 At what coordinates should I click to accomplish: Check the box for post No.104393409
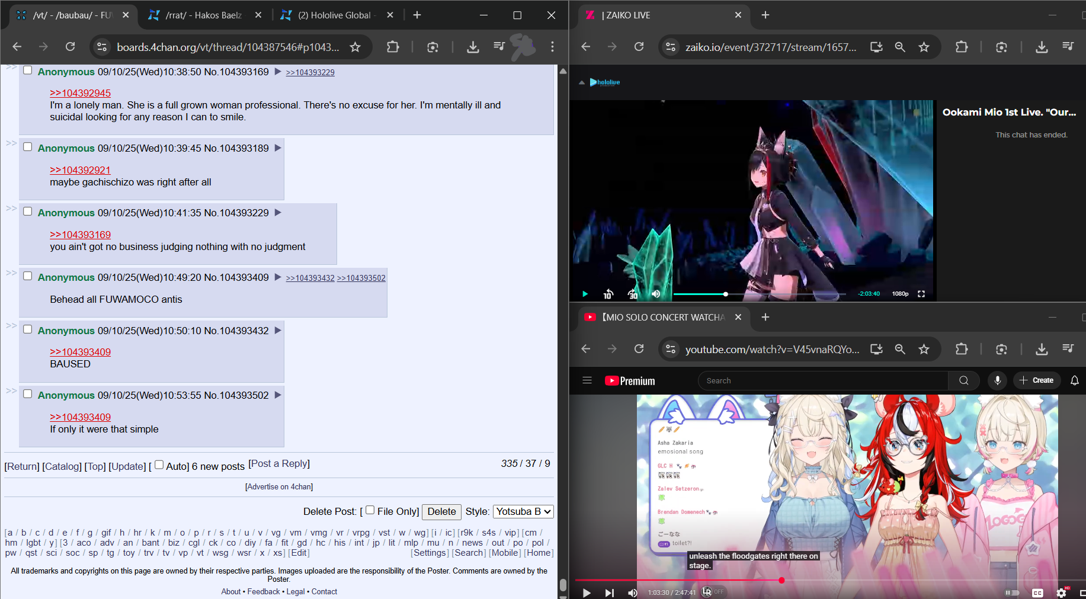pyautogui.click(x=27, y=276)
